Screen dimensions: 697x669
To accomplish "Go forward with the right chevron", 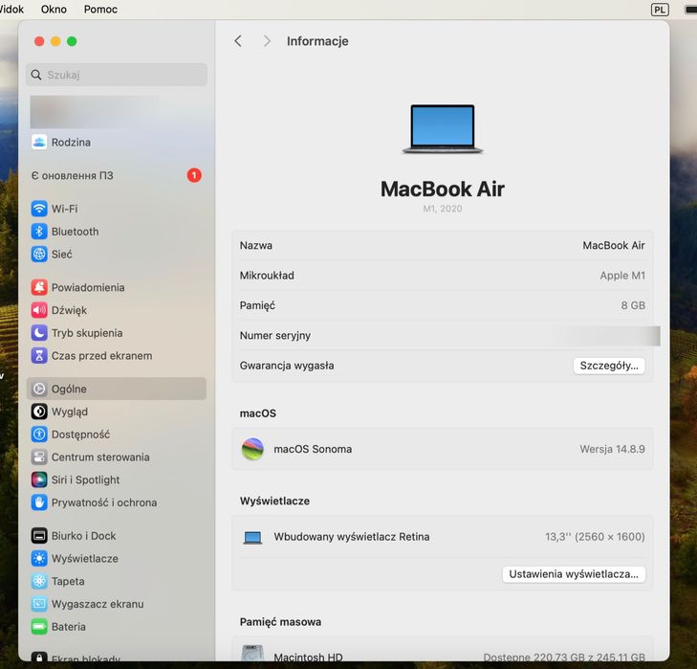I will (267, 41).
